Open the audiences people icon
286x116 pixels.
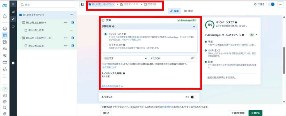pos(5,49)
